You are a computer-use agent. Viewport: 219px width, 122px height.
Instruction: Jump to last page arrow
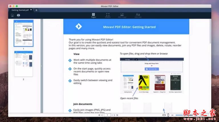117,115
